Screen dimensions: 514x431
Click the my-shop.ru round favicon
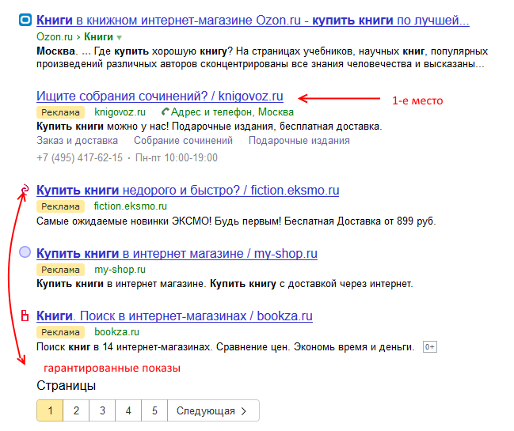(25, 252)
